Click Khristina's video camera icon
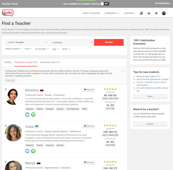173x170 pixels. pyautogui.click(x=27, y=115)
